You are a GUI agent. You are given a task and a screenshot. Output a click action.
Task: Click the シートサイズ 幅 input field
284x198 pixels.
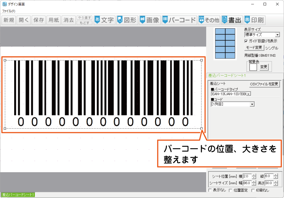(247, 183)
